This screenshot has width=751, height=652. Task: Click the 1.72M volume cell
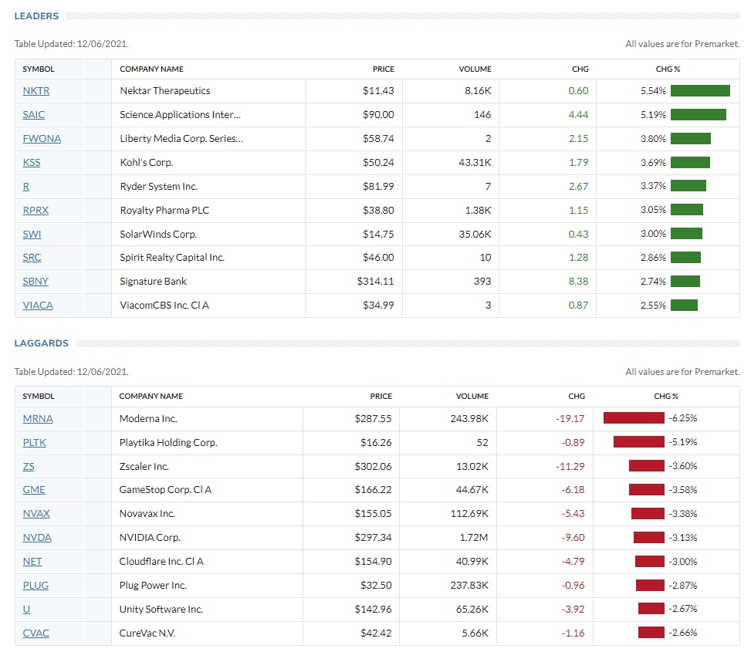pos(474,538)
